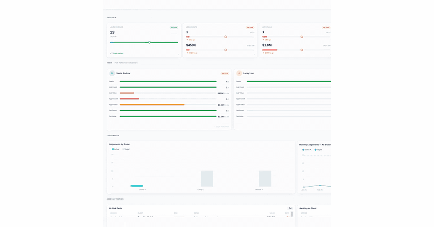Click the Client column header in At-Risk Deals
Image resolution: width=434 pixels, height=227 pixels.
click(140, 213)
